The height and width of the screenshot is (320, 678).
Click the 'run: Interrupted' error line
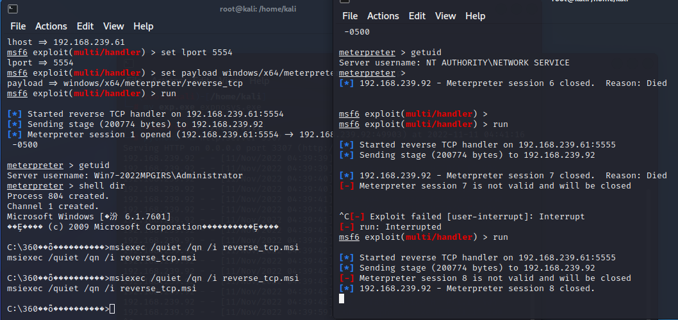pyautogui.click(x=390, y=227)
